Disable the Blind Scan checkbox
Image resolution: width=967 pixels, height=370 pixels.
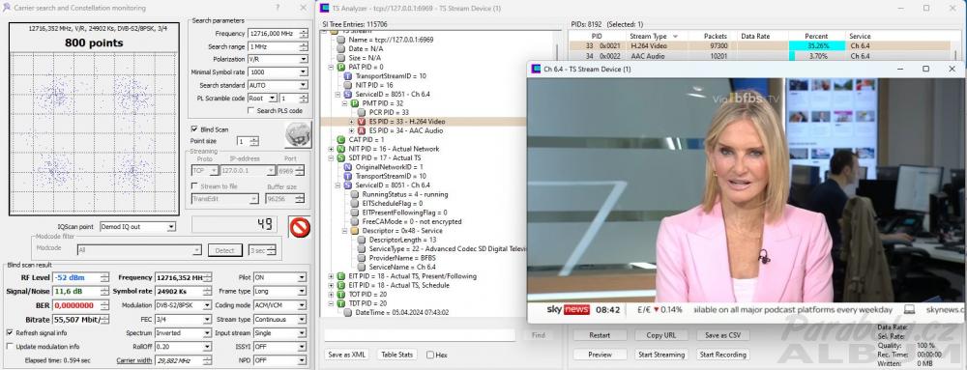tap(194, 129)
